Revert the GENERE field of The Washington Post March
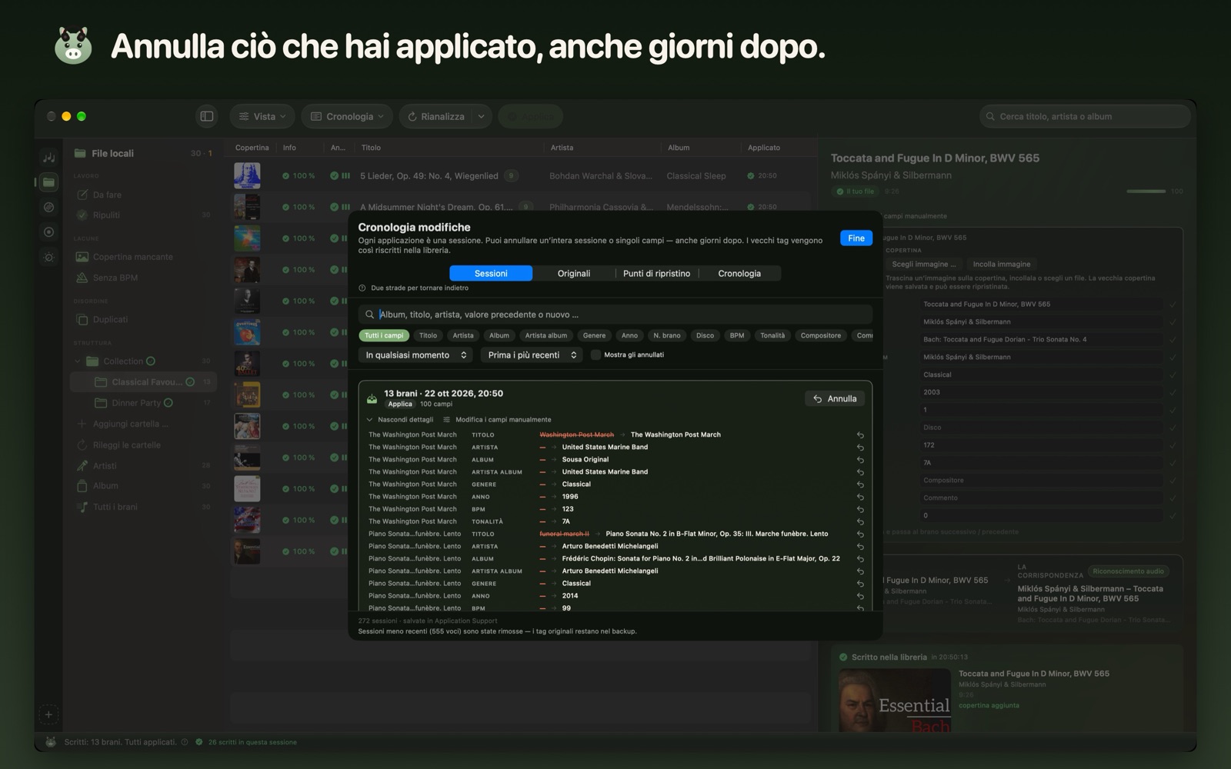 (x=860, y=484)
